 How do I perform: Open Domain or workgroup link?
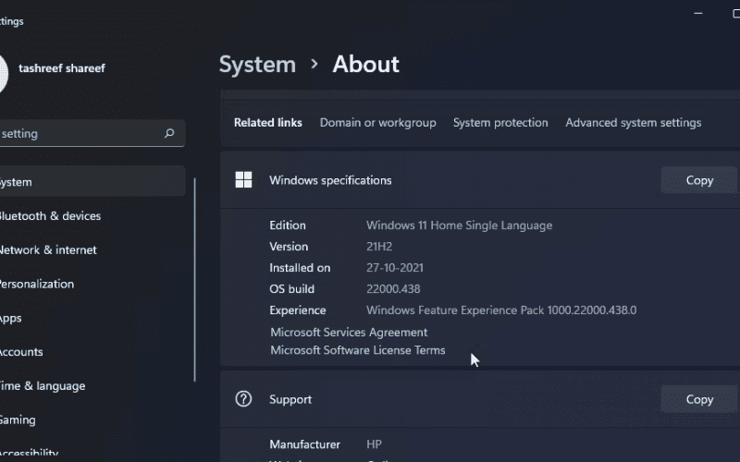pos(378,123)
